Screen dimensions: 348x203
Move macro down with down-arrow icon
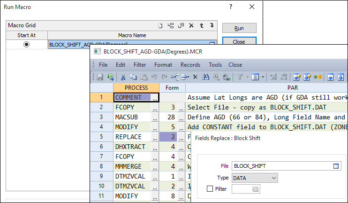(x=212, y=25)
